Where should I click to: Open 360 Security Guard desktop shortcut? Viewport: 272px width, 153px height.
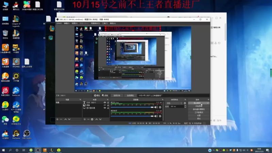[16, 120]
